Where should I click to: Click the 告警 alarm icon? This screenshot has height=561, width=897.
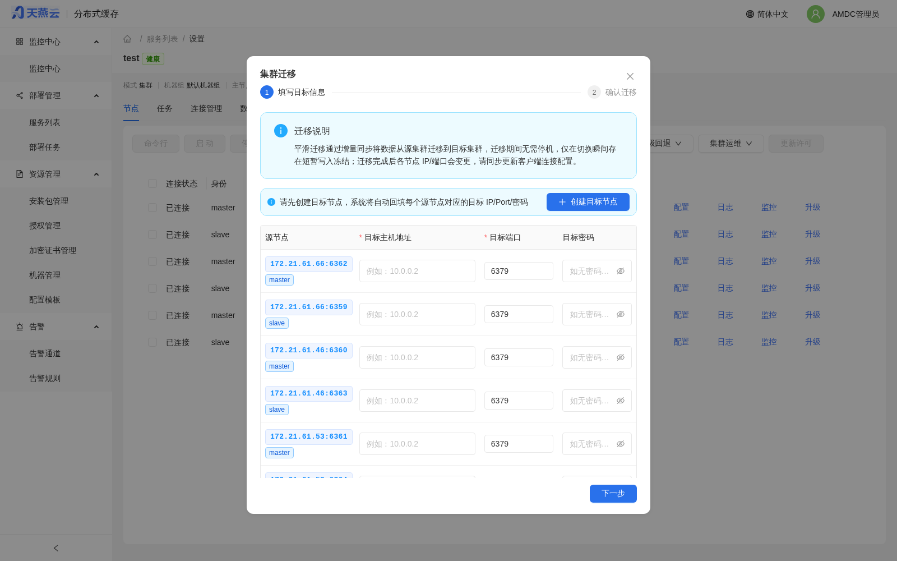coord(20,327)
